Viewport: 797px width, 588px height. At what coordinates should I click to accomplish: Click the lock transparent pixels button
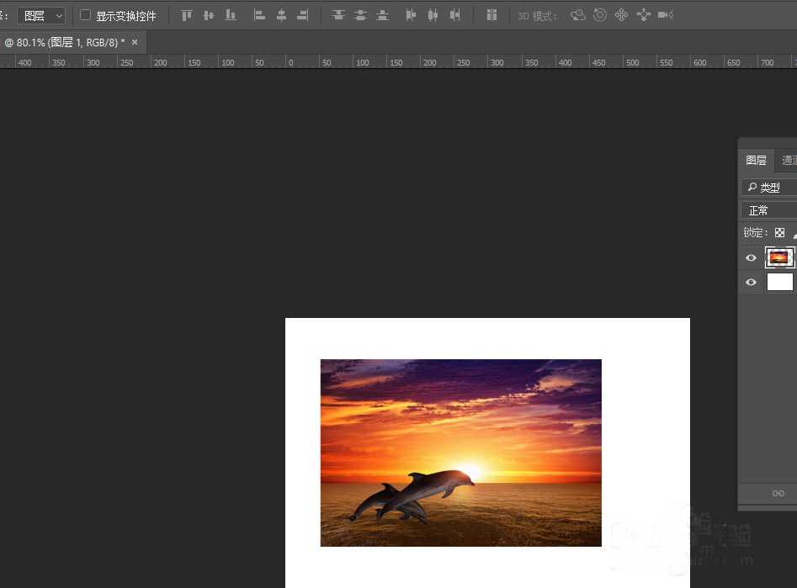780,233
